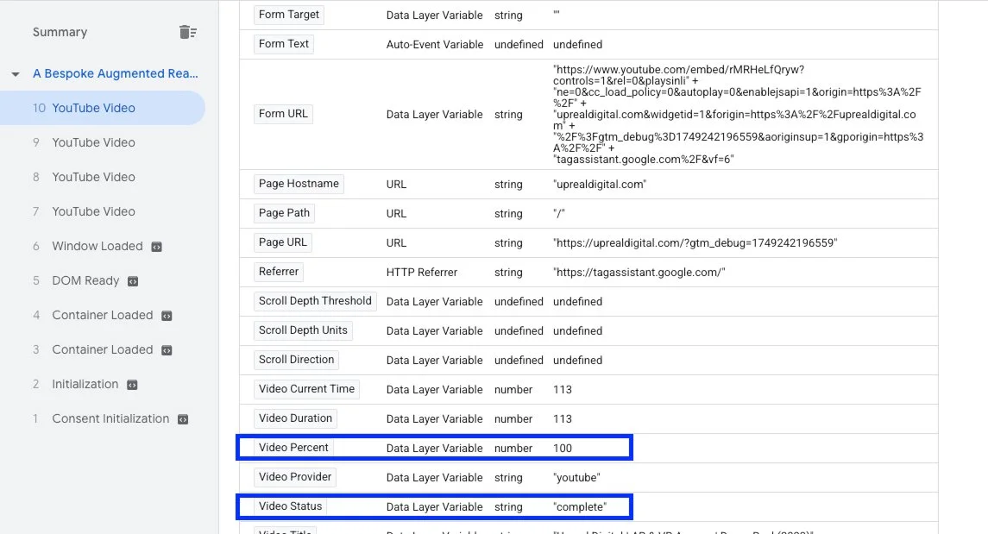988x534 pixels.
Task: Click HTTP Referrer type in Referrer row
Action: click(x=422, y=273)
